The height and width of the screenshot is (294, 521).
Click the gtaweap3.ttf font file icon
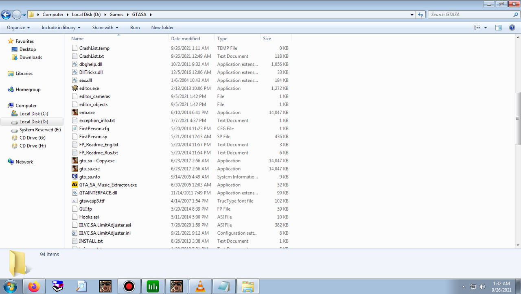[x=74, y=201]
